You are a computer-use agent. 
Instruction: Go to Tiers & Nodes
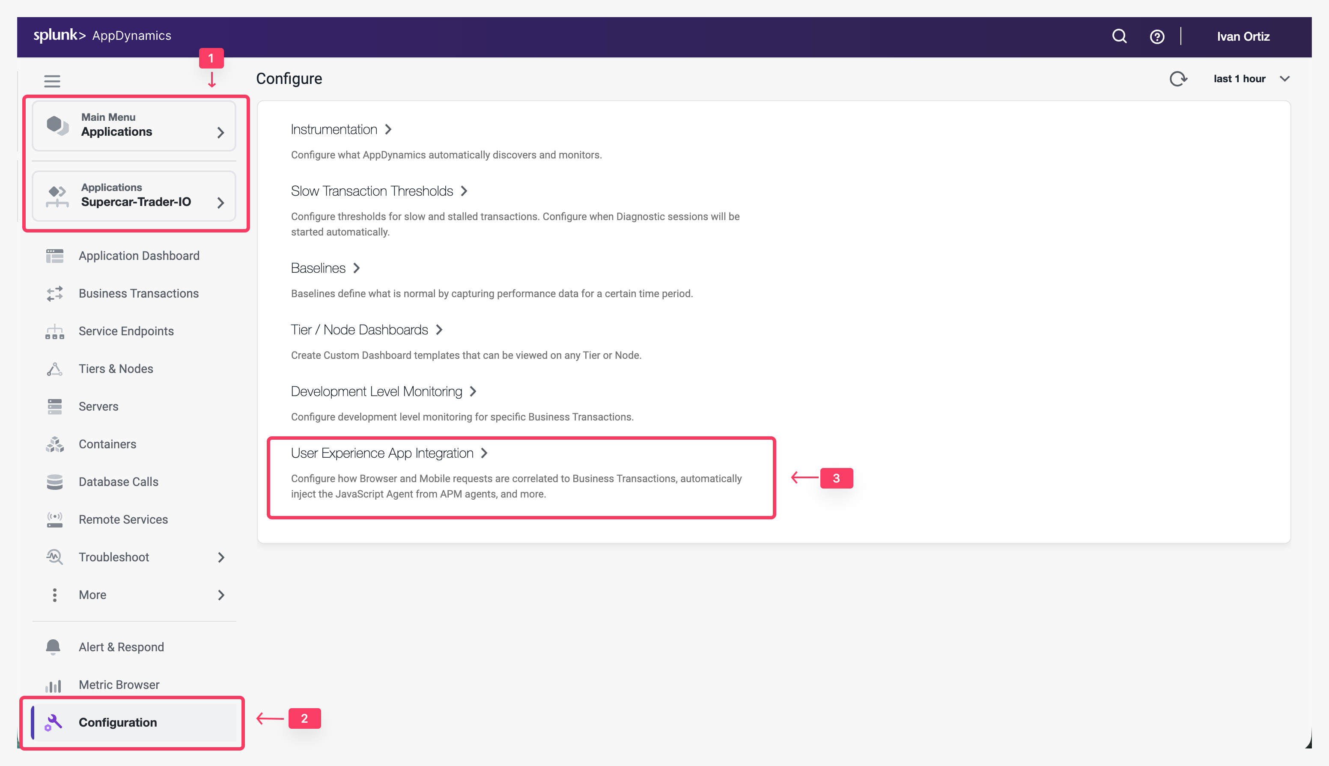116,368
